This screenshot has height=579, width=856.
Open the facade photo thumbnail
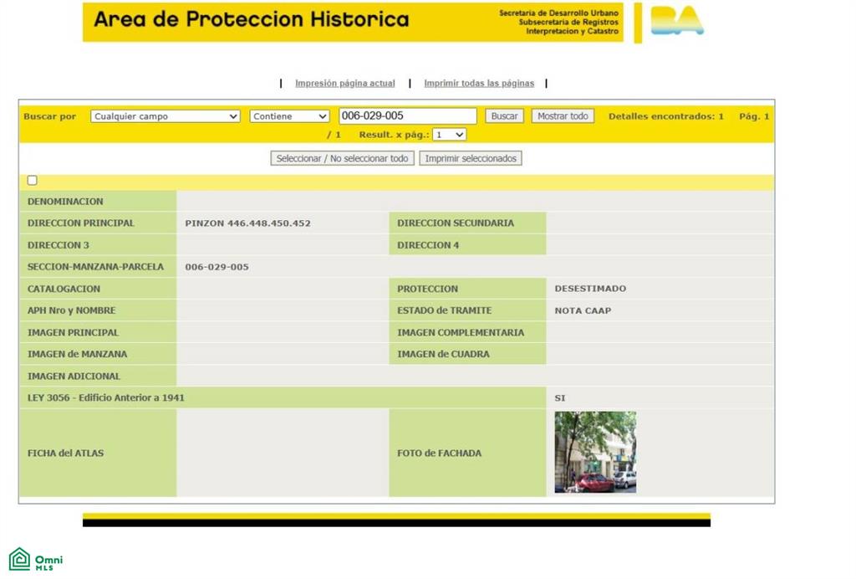595,453
